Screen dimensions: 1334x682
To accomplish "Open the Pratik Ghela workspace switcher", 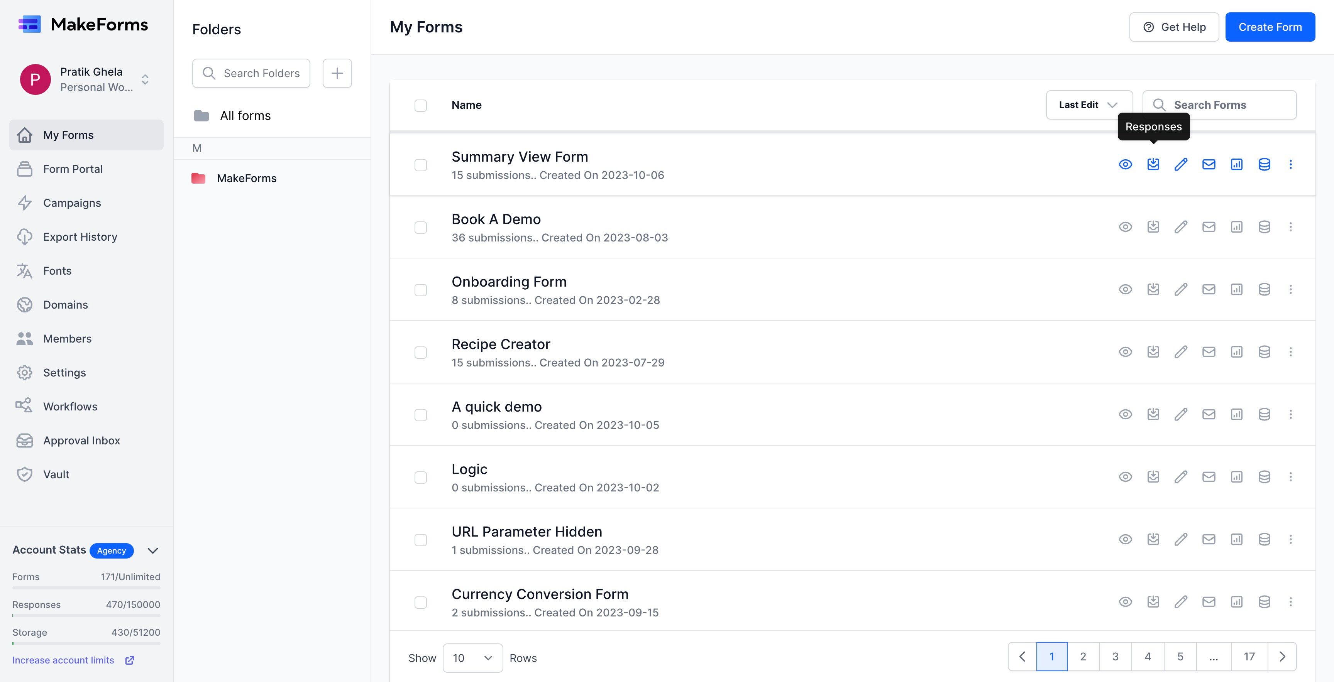I will click(x=86, y=79).
